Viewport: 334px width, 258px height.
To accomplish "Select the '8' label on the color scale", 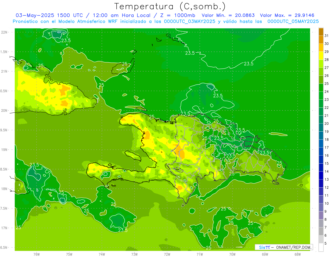I will 326,220.
